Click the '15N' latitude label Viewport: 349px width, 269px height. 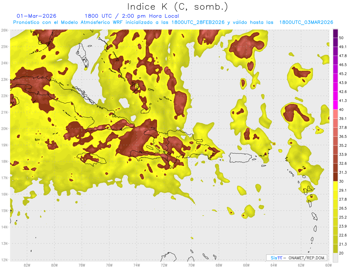pyautogui.click(x=4, y=211)
